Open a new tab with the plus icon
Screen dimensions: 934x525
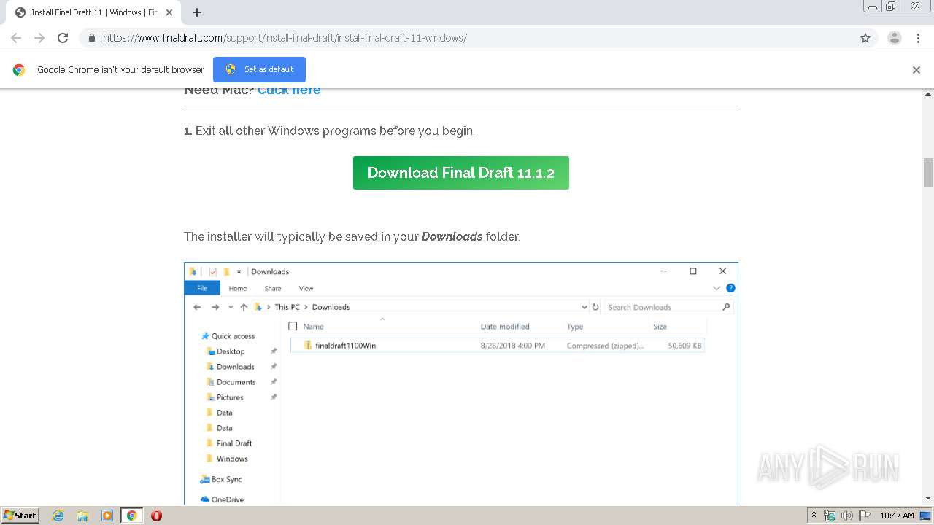(197, 12)
